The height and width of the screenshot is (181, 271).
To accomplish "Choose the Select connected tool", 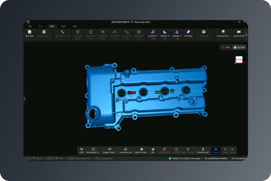I will 141,151.
